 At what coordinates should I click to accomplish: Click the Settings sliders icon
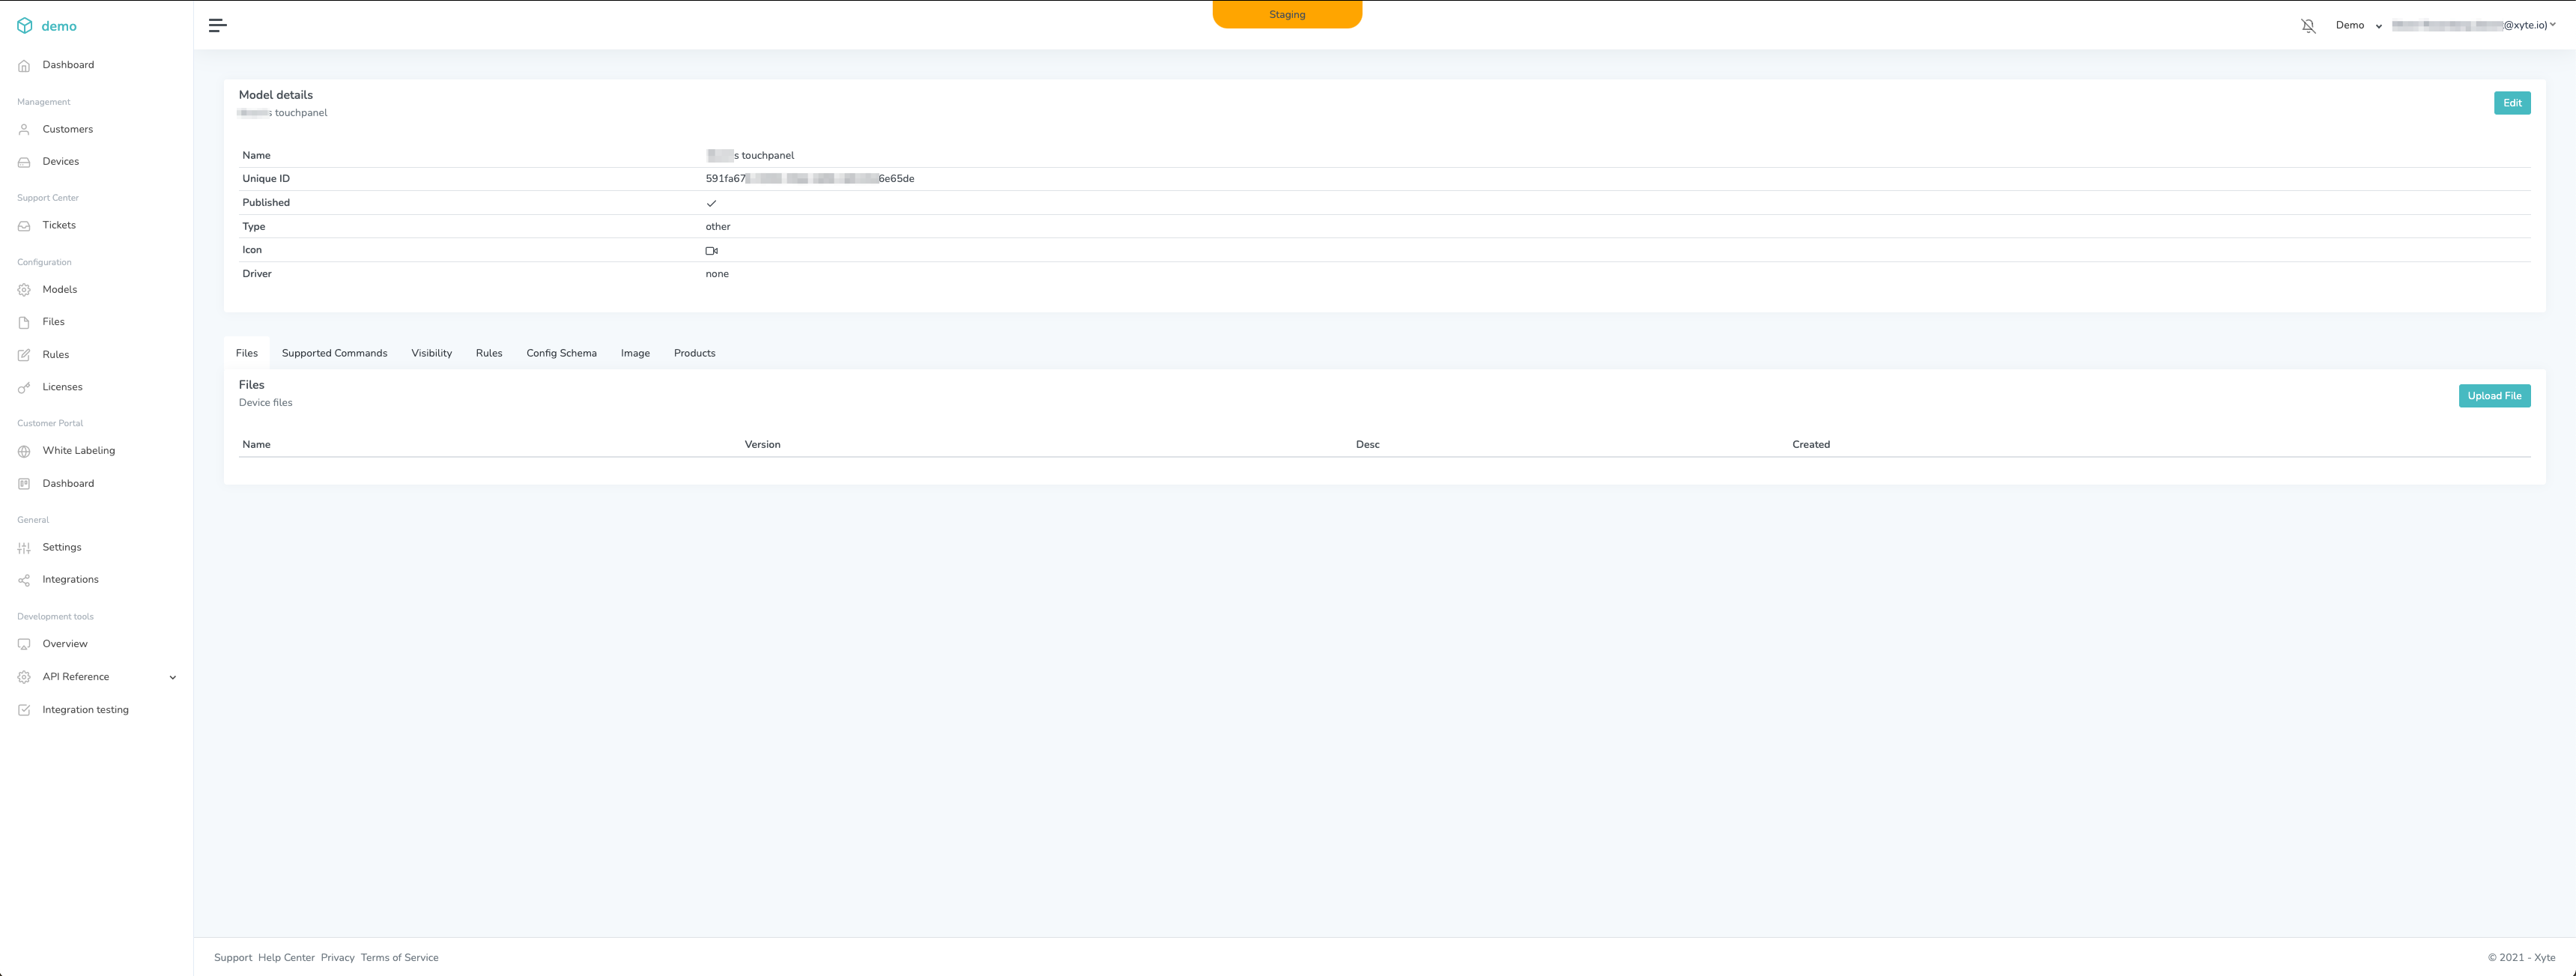24,548
